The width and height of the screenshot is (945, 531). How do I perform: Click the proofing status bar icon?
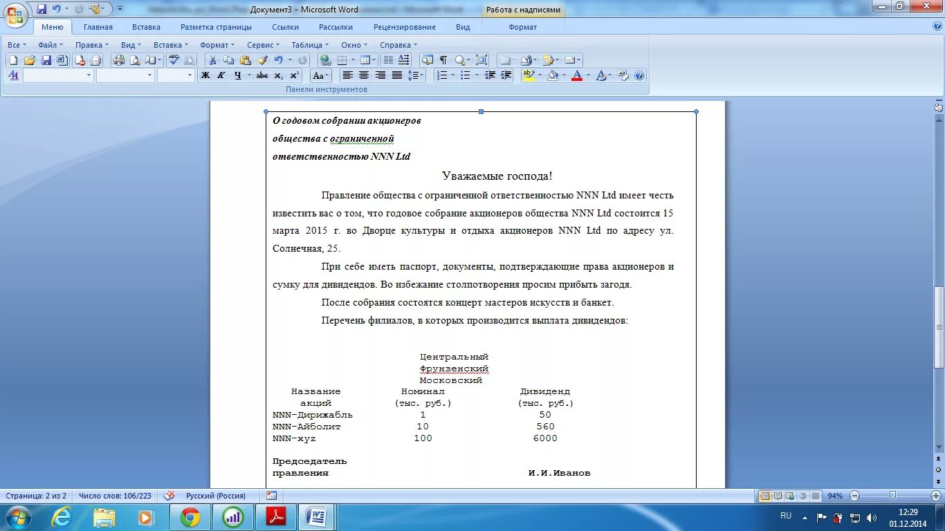169,496
